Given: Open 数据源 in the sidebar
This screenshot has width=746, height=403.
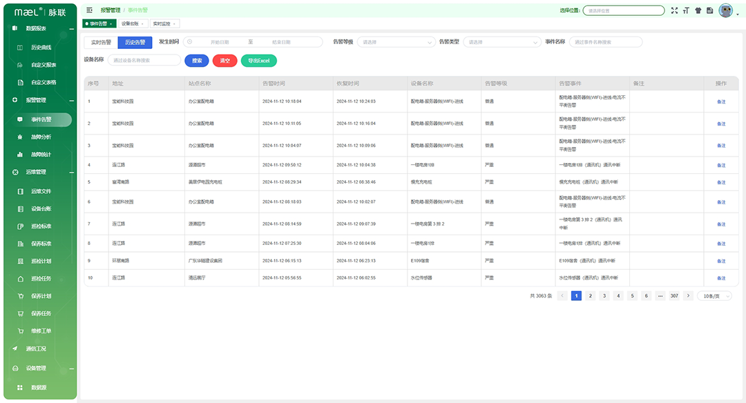Looking at the screenshot, I should click(39, 388).
